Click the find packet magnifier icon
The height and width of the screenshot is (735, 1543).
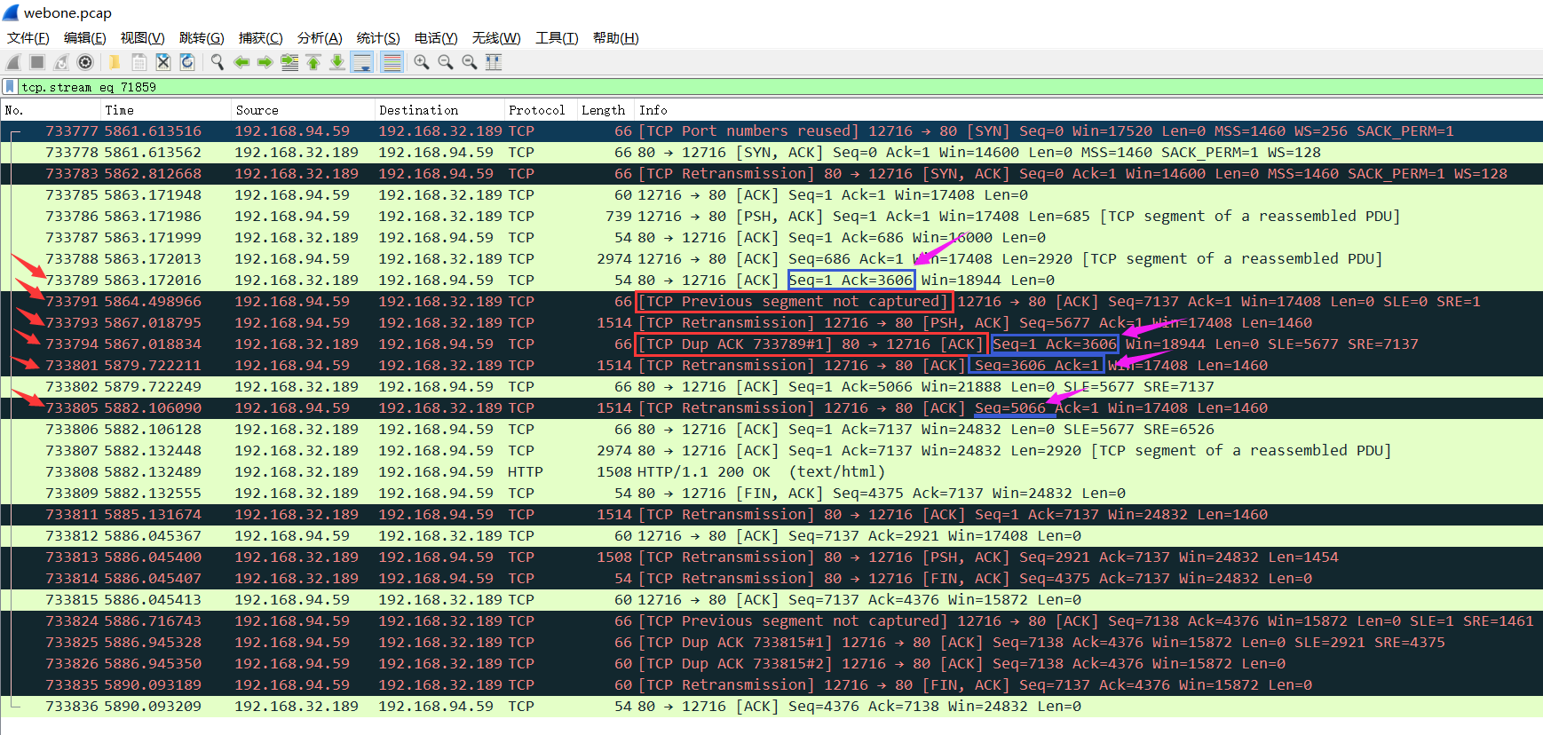click(217, 62)
